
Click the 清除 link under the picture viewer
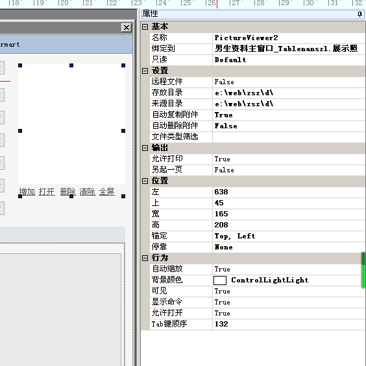click(88, 192)
